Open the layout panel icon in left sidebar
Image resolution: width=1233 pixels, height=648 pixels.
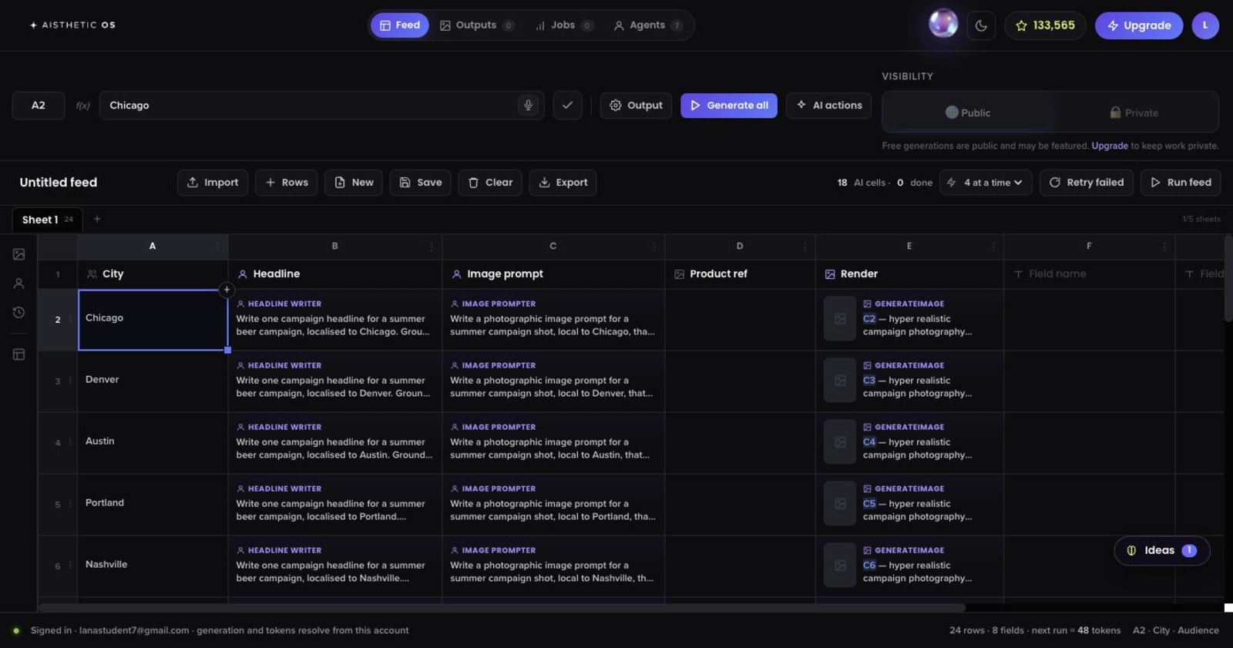(x=19, y=354)
